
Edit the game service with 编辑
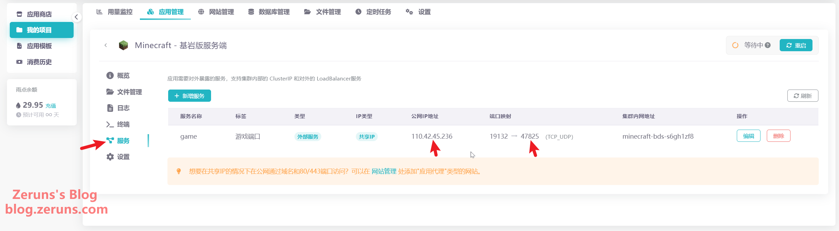click(748, 136)
